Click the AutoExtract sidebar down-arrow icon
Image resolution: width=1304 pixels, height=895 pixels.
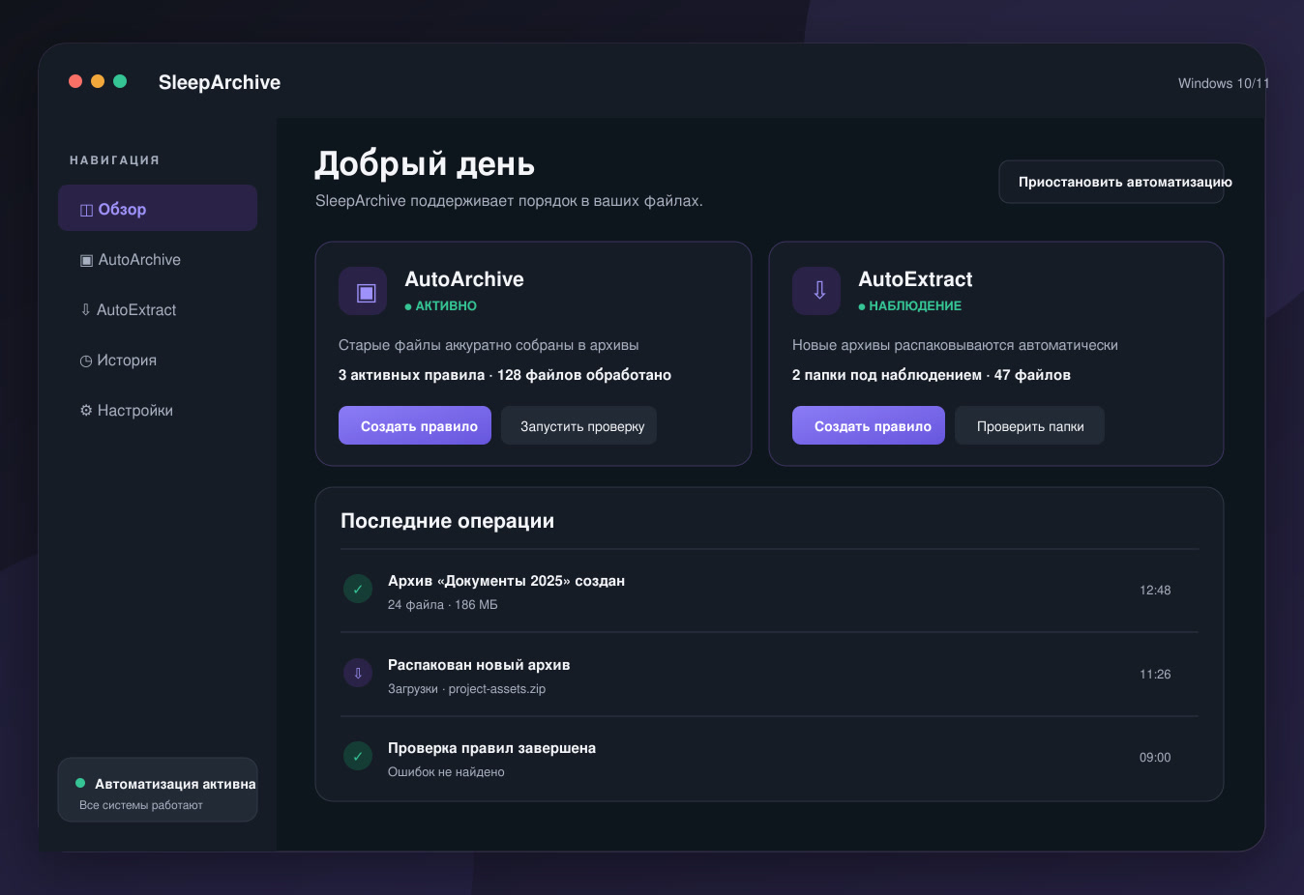click(x=85, y=310)
